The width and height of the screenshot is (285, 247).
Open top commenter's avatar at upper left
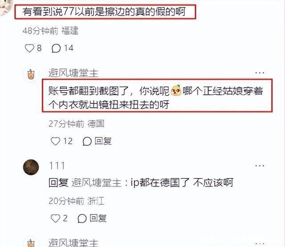click(x=6, y=7)
